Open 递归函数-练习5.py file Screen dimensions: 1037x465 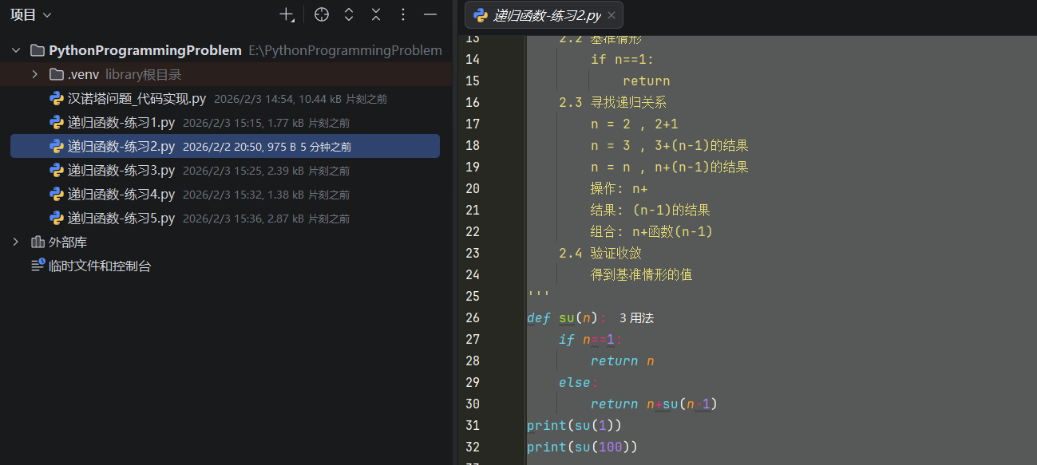[121, 218]
